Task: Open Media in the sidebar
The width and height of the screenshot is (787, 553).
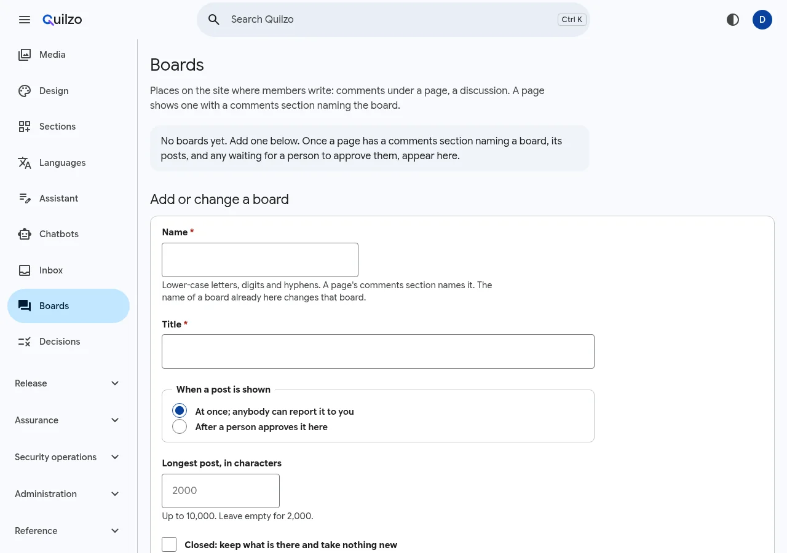Action: point(68,55)
